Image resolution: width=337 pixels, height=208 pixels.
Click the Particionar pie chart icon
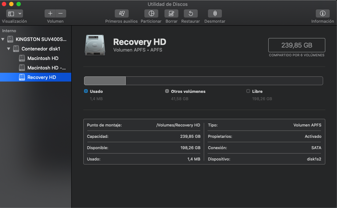coord(151,14)
